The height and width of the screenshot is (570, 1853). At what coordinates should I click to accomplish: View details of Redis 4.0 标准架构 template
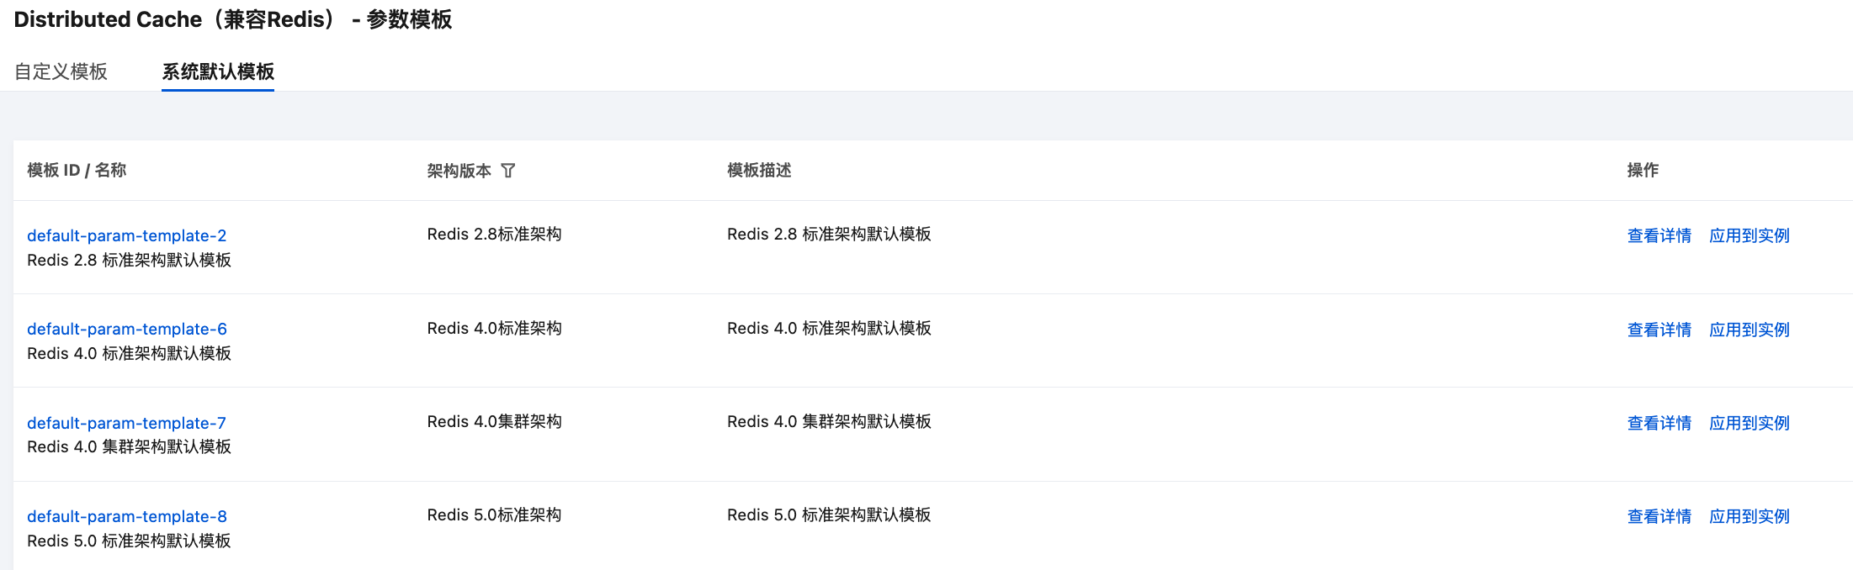click(x=1659, y=330)
